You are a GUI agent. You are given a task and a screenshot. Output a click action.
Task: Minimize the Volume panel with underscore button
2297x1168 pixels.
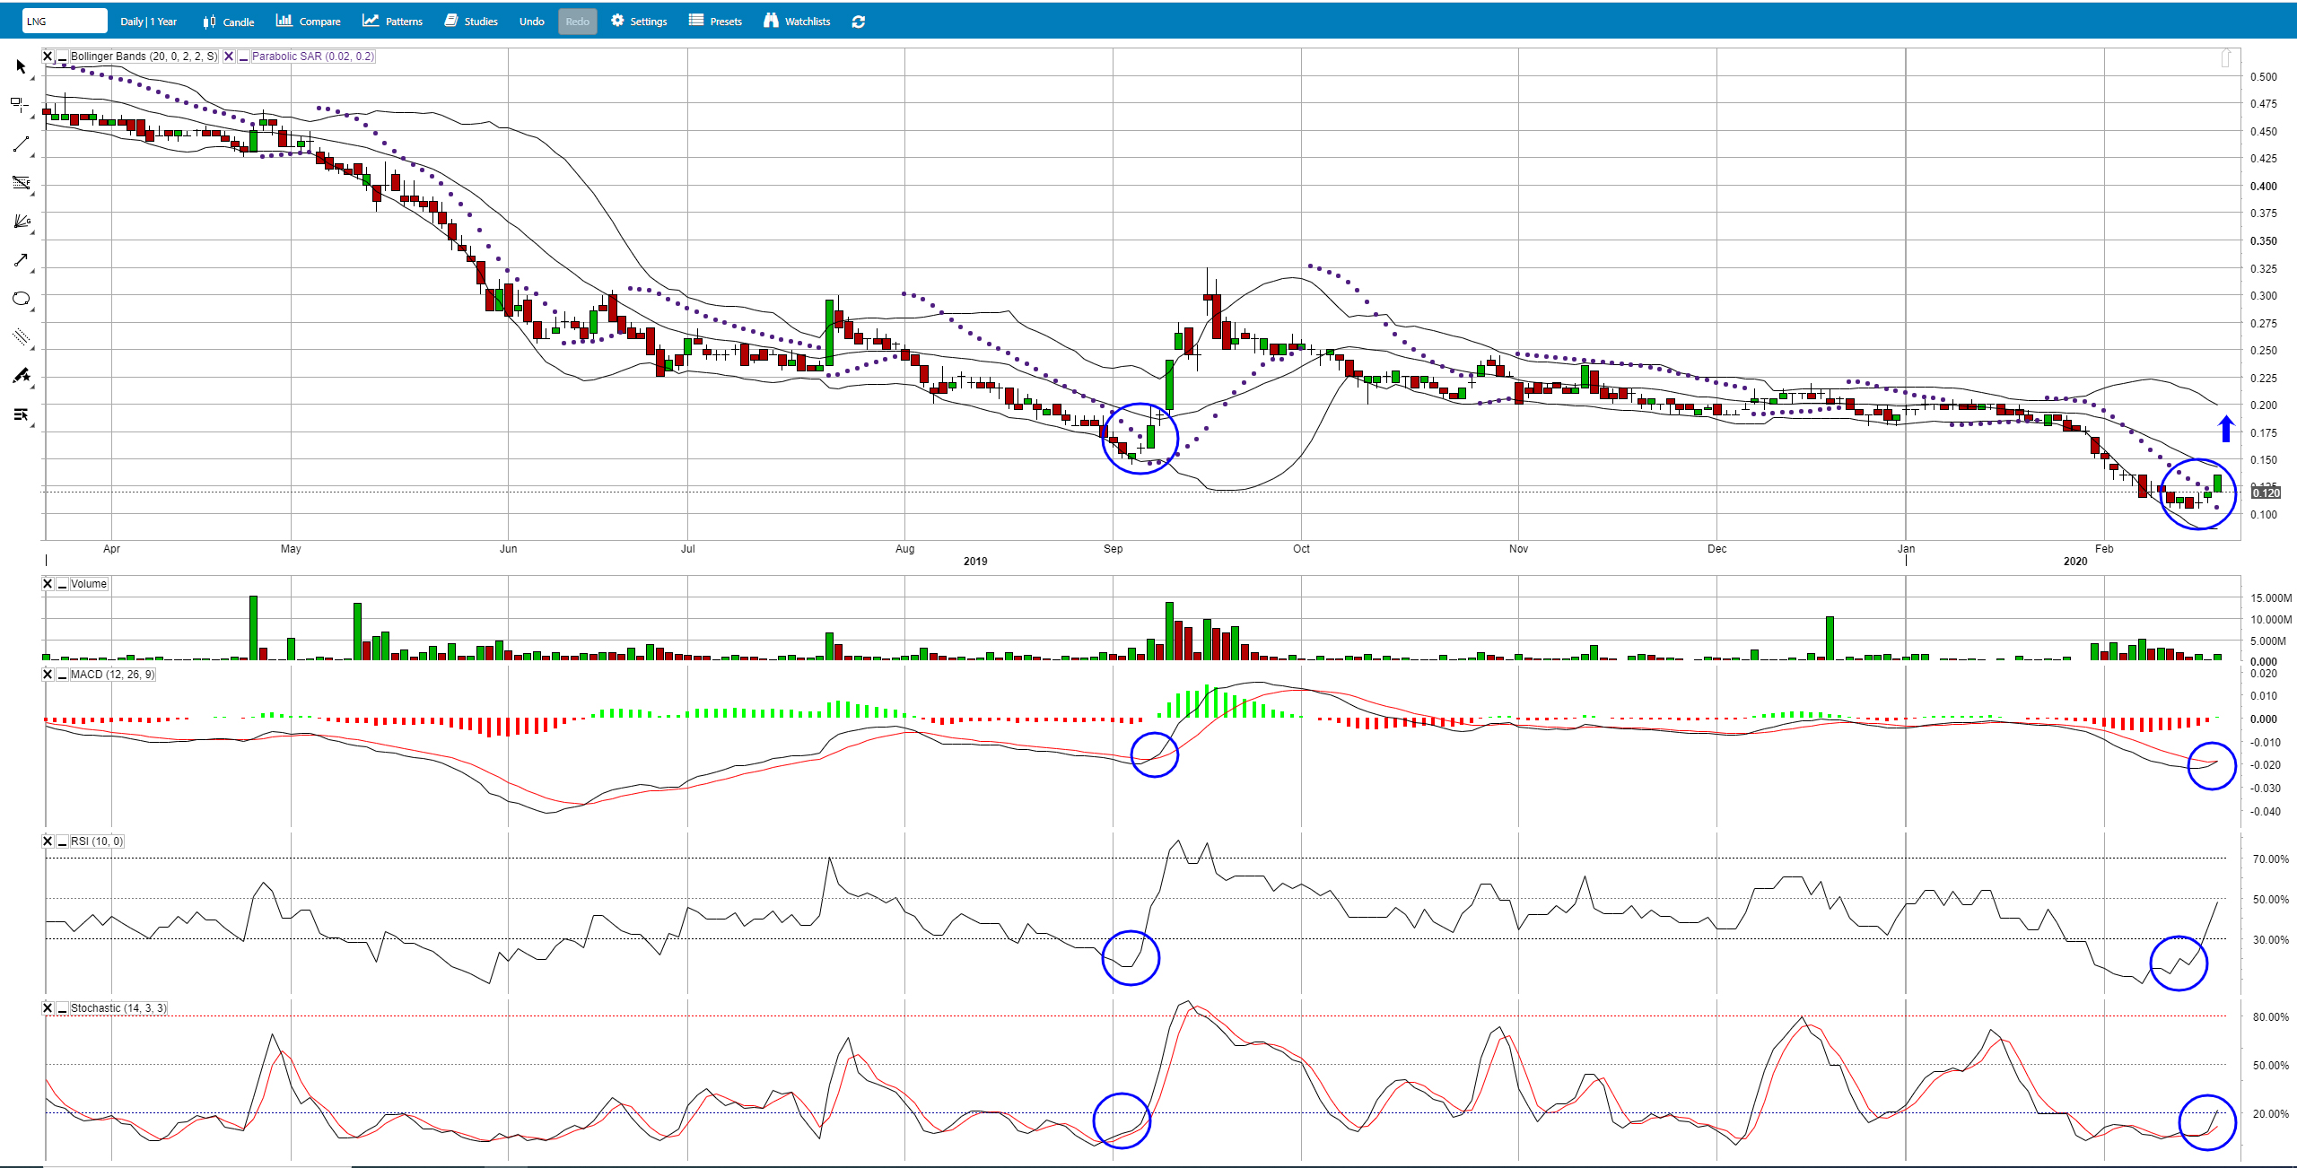(x=62, y=584)
